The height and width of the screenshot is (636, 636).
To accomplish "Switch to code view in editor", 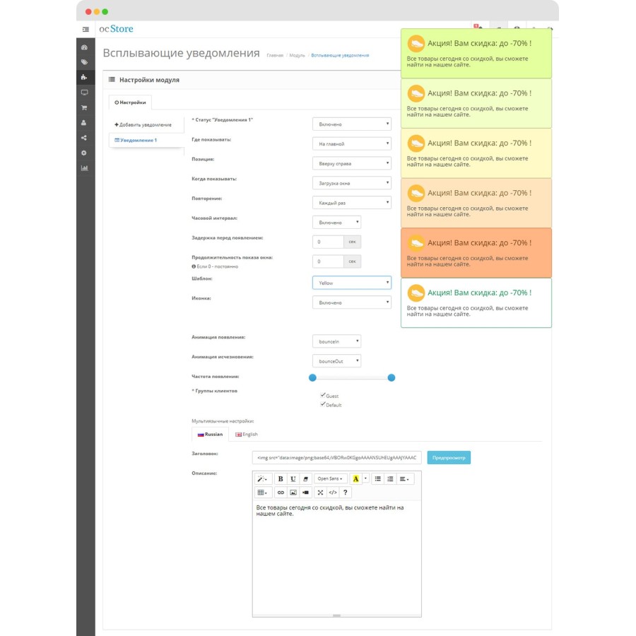I will click(x=333, y=493).
